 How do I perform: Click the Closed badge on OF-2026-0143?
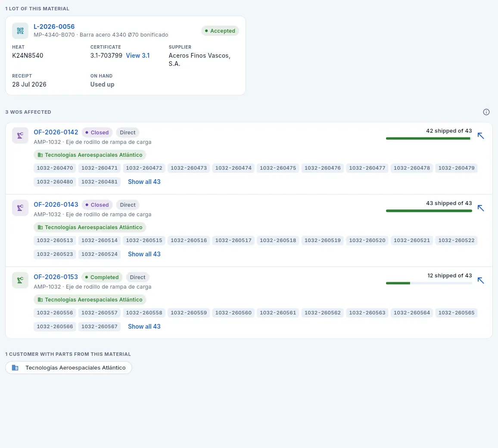coord(97,205)
